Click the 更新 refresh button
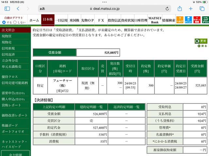This screenshot has width=209, height=156. [x=201, y=41]
